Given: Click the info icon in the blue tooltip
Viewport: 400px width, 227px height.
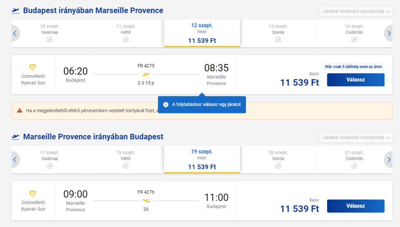Looking at the screenshot, I should [166, 104].
